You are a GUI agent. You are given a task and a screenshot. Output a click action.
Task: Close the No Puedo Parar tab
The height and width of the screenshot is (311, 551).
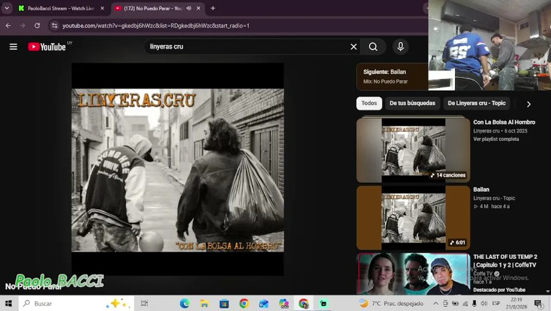coord(199,8)
